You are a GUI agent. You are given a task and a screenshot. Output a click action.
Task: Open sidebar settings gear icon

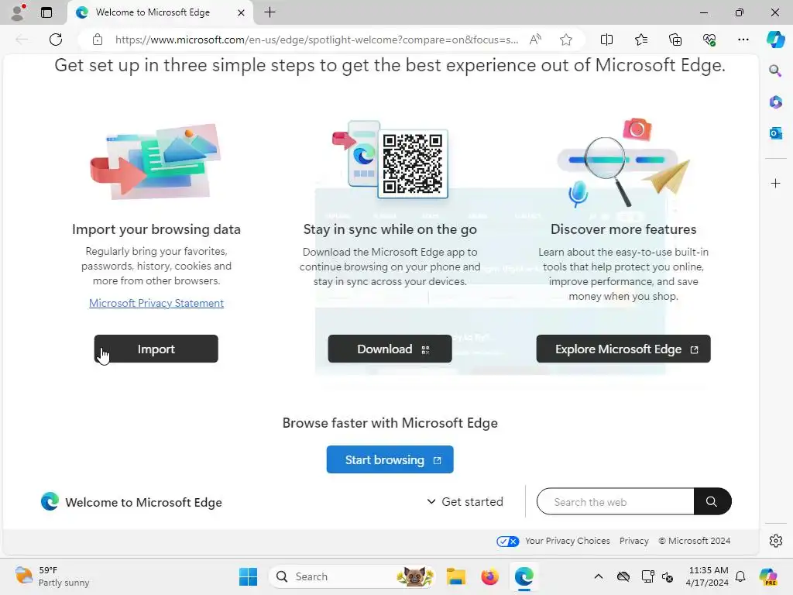[x=775, y=541]
